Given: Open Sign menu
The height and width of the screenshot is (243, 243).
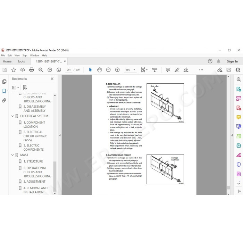Looking at the screenshot, I should pyautogui.click(x=25, y=56).
